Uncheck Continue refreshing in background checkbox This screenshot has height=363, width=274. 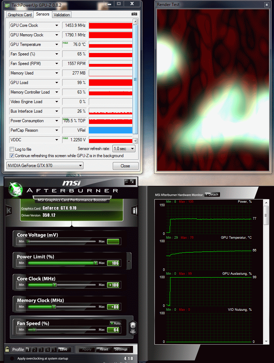coord(12,156)
